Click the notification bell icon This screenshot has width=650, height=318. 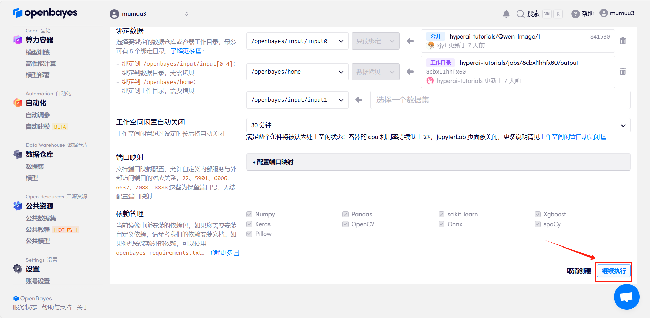click(x=506, y=14)
